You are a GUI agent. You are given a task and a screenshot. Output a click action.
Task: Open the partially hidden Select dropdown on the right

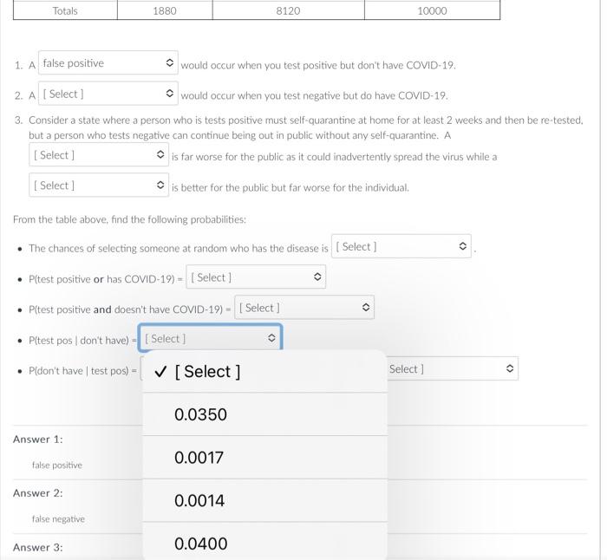click(x=452, y=368)
